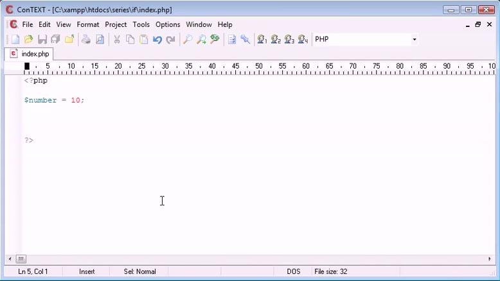500x281 pixels.
Task: Open the Format menu
Action: (x=87, y=24)
